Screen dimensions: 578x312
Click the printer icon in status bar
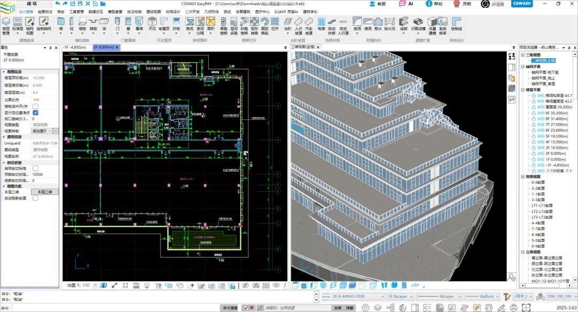pos(513,308)
